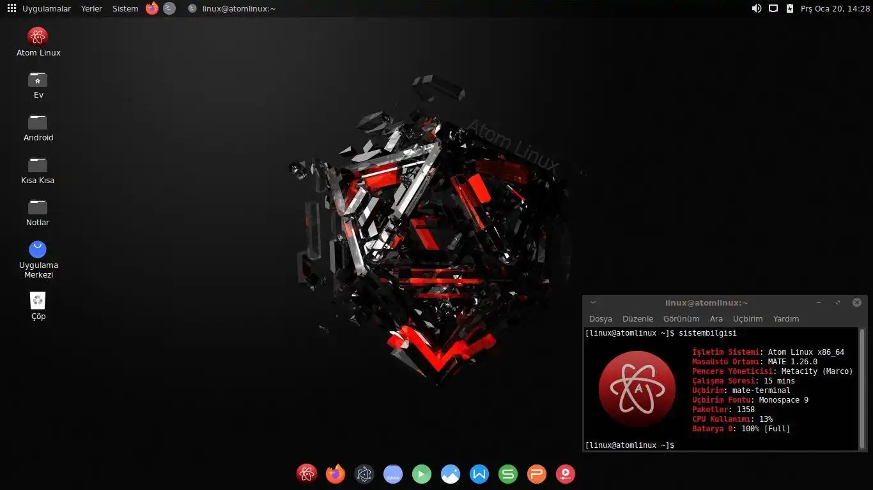Launch Firefox from the bottom dock
873x490 pixels.
[x=336, y=473]
